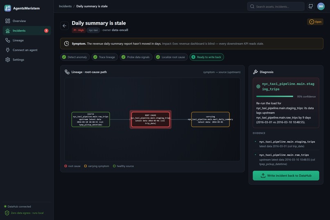
Task: Select the mart_daily_summary carrying node
Action: (x=210, y=119)
